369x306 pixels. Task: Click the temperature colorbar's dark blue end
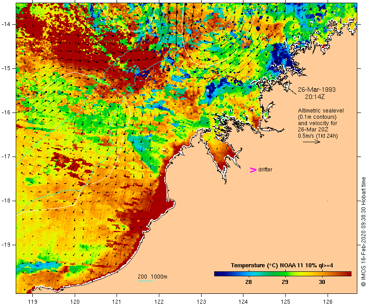[218, 274]
